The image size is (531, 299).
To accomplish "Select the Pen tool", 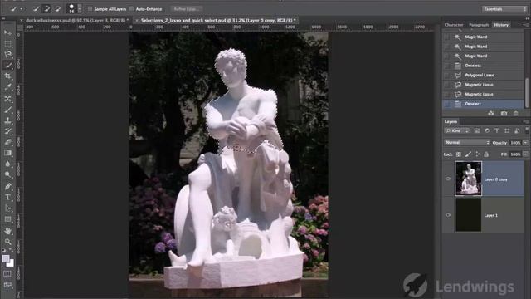I will (7, 186).
